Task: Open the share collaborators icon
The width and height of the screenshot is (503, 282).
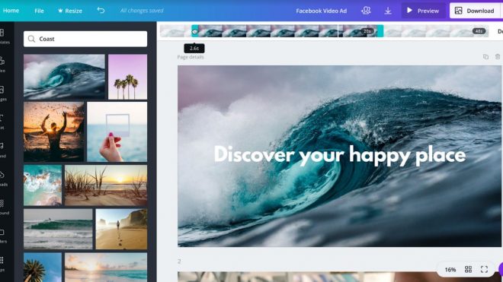Action: [x=365, y=11]
